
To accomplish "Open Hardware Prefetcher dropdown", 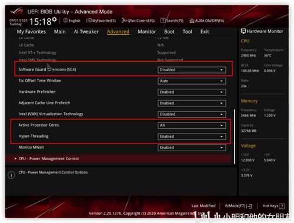I will 192,92.
